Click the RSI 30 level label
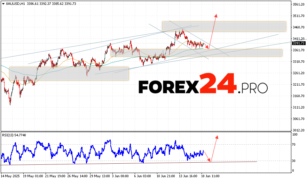307x180 pixels. click(x=294, y=161)
